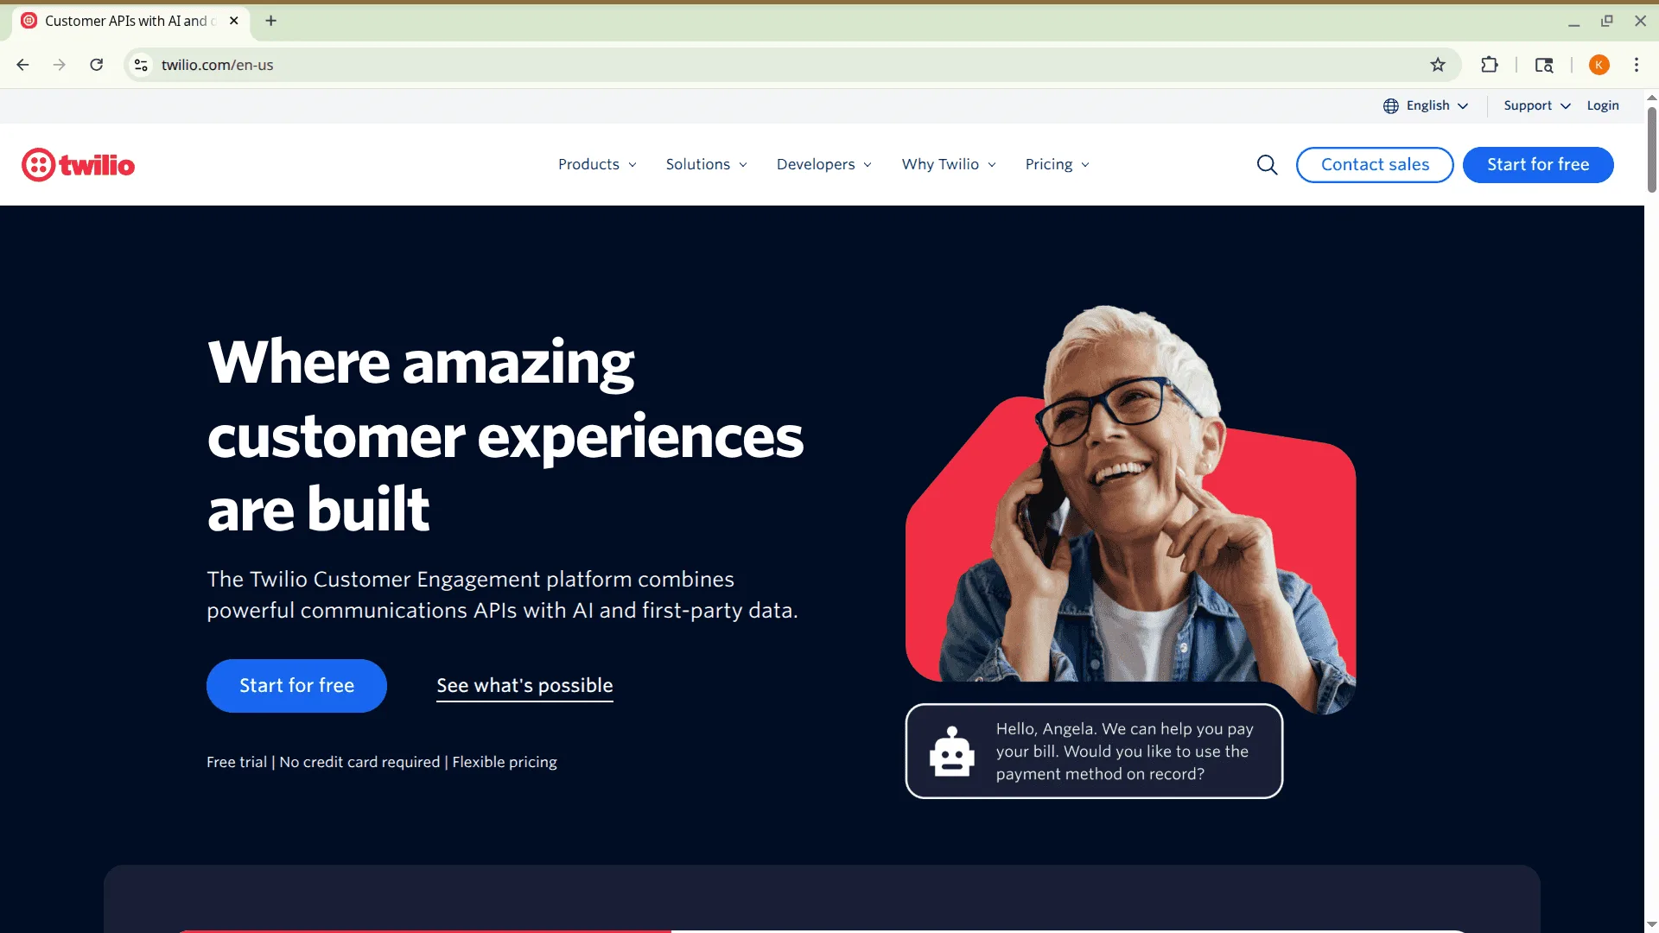
Task: Expand the English language dropdown
Action: click(x=1426, y=105)
